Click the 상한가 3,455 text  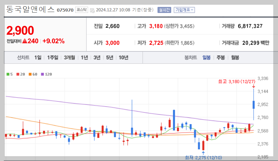coord(179,26)
